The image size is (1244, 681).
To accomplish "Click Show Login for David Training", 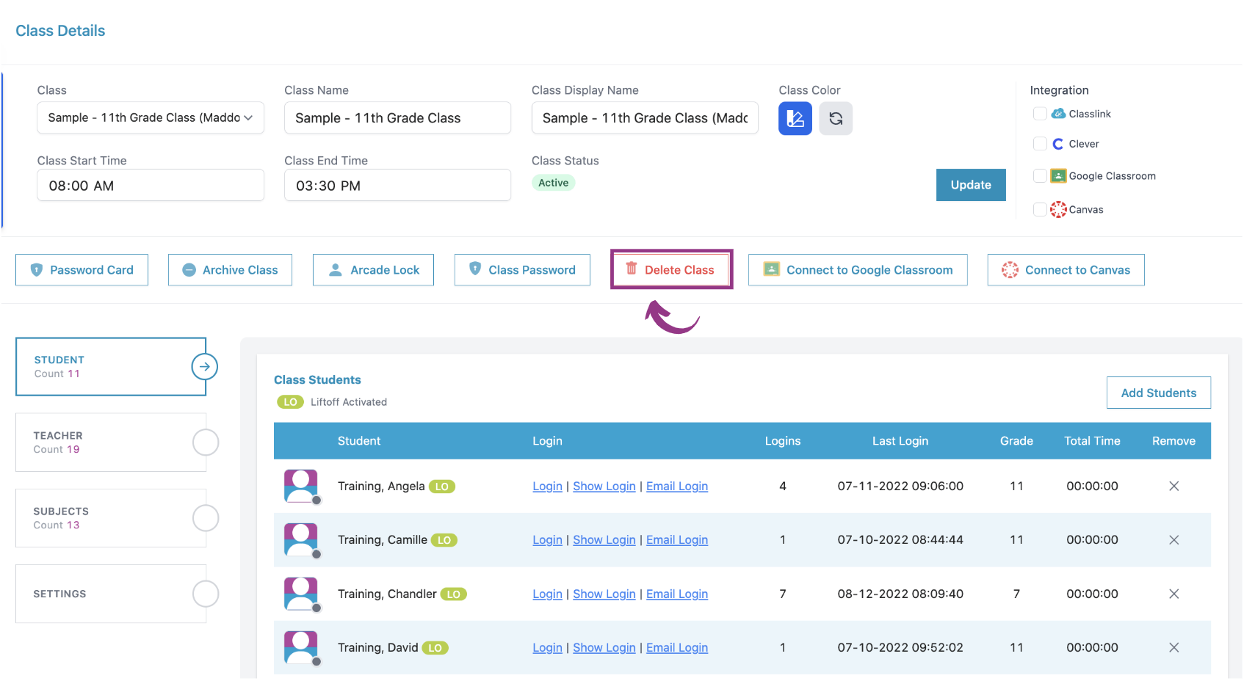I will click(x=604, y=648).
